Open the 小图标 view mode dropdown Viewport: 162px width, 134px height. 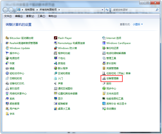click(x=138, y=24)
